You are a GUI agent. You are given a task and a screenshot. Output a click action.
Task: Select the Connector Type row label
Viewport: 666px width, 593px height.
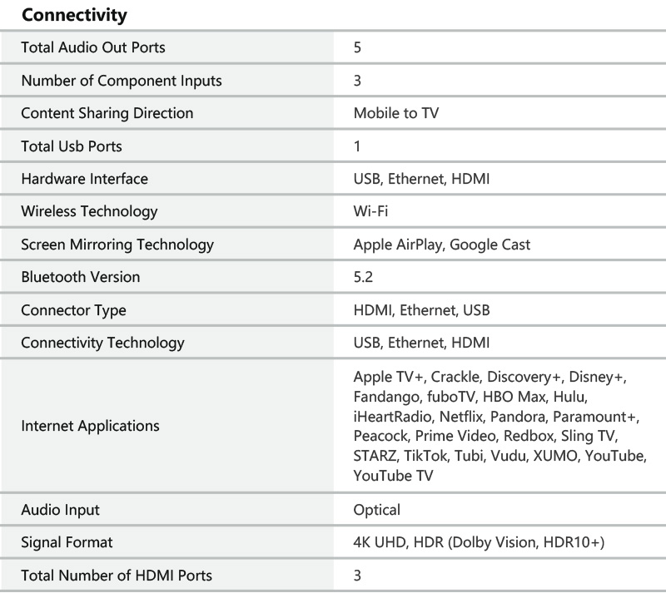tap(73, 311)
